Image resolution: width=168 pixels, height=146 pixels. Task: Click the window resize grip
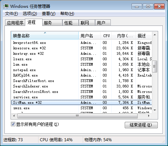click(163, 141)
